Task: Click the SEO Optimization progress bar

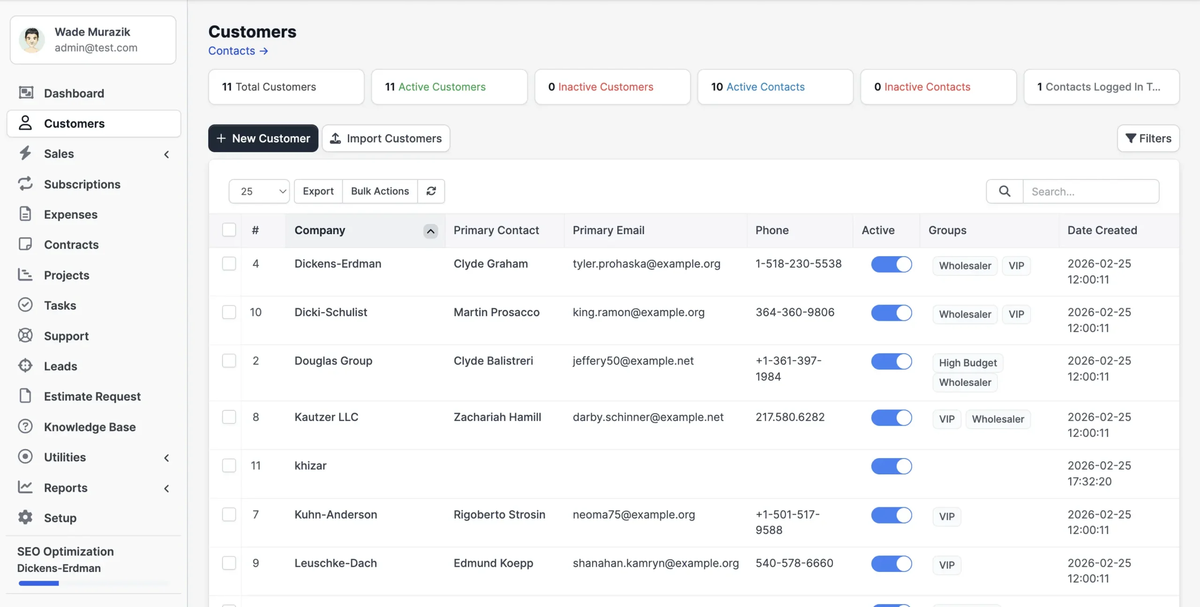Action: (39, 583)
